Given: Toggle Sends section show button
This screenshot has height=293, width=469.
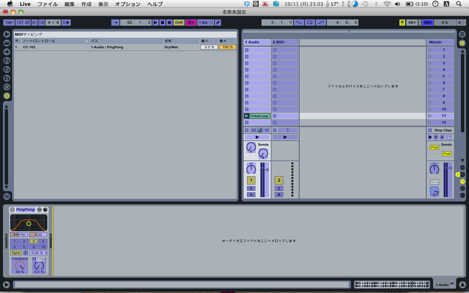Looking at the screenshot, I should 458,174.
